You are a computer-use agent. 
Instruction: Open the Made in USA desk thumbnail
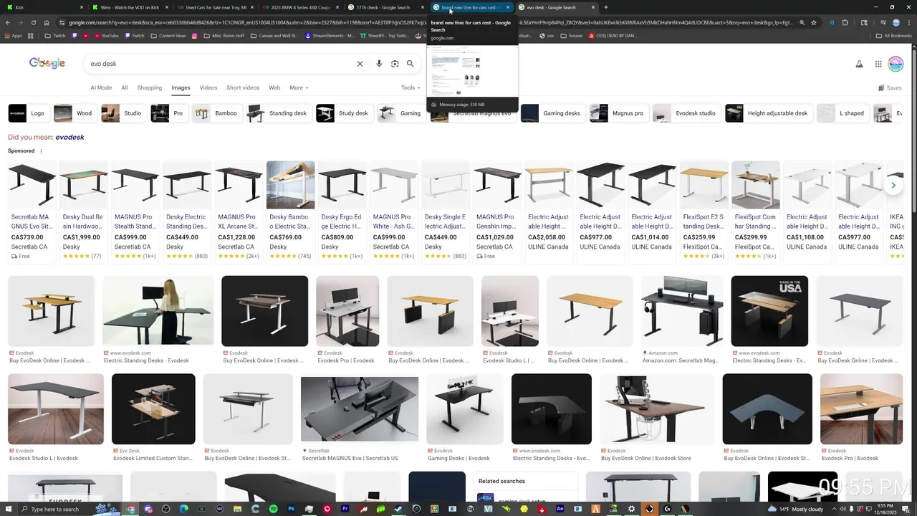point(769,311)
